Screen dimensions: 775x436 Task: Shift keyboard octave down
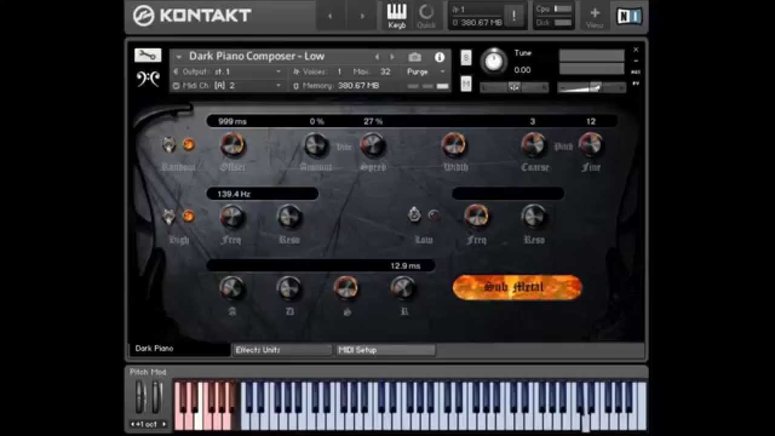pyautogui.click(x=134, y=424)
